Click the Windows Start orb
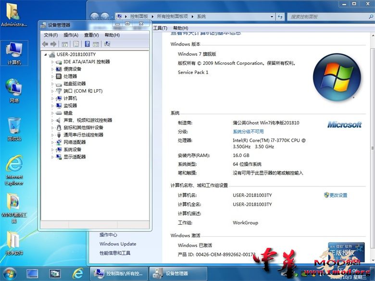The image size is (375, 281). (x=9, y=273)
